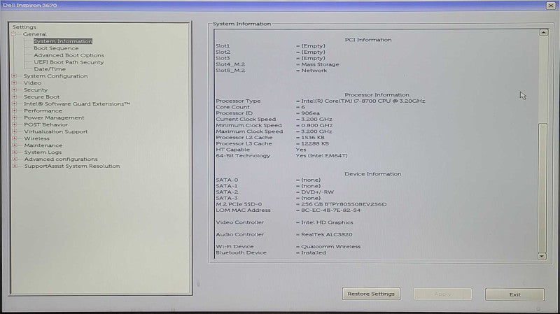Click the Intel HD Graphics value

point(327,222)
